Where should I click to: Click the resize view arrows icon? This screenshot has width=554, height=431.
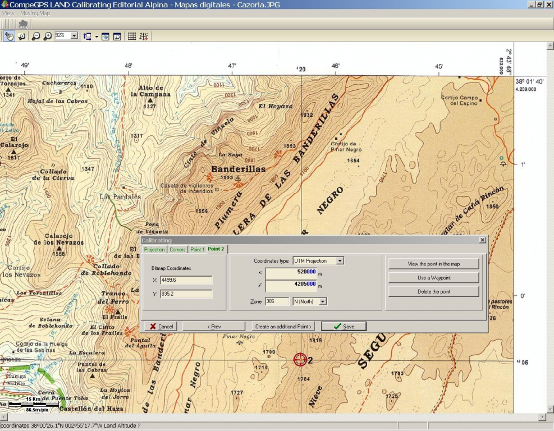(x=87, y=36)
